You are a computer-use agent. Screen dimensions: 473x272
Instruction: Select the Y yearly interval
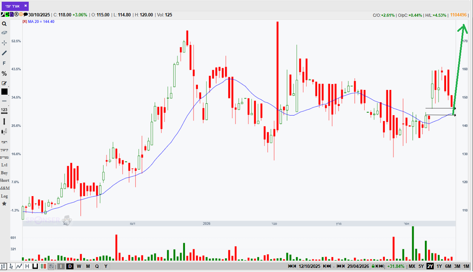106,266
